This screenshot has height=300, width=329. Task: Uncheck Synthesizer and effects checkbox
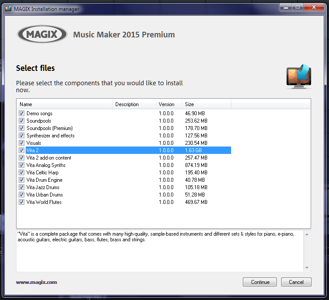coord(21,135)
